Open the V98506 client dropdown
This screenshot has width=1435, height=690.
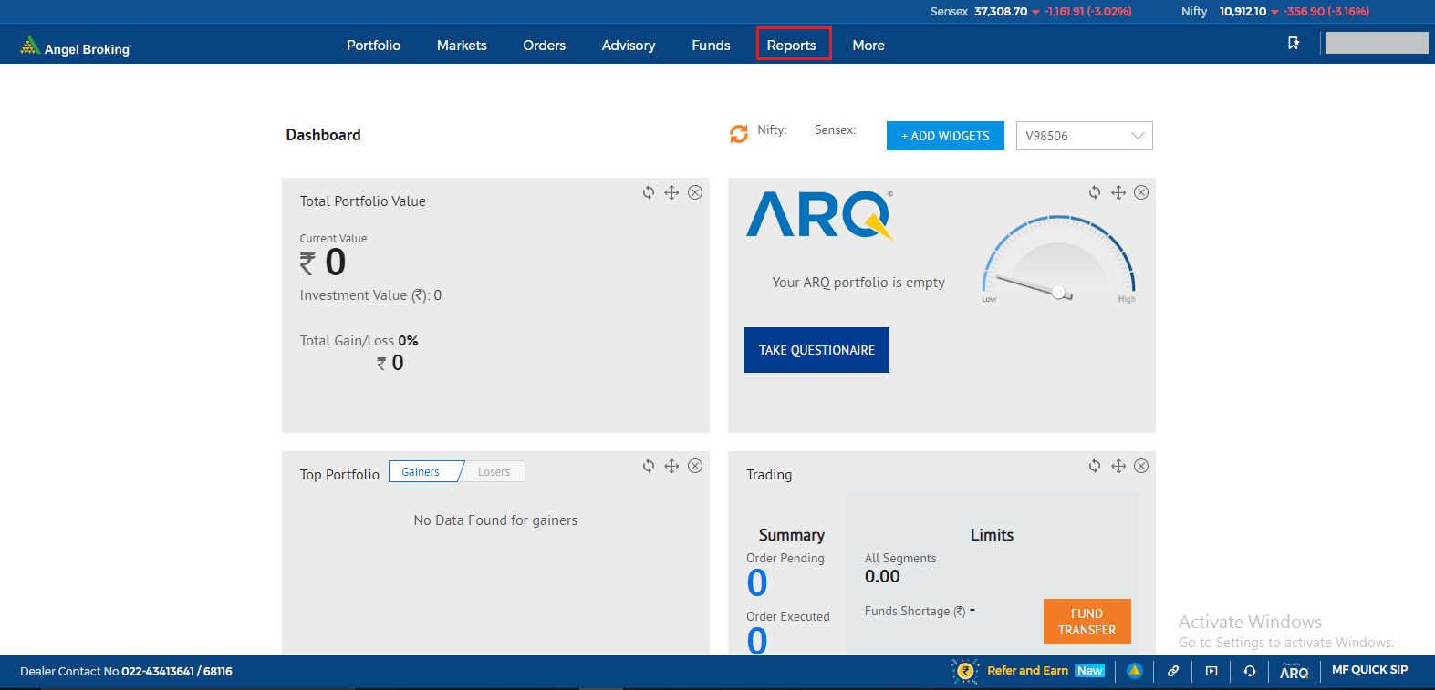[x=1085, y=136]
